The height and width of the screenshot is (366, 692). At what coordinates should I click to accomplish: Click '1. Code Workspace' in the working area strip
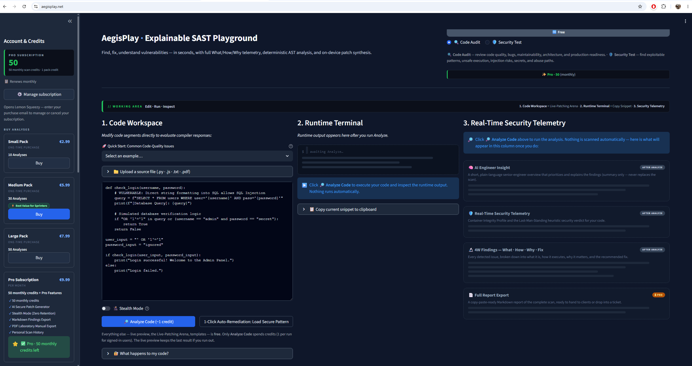[x=533, y=106]
